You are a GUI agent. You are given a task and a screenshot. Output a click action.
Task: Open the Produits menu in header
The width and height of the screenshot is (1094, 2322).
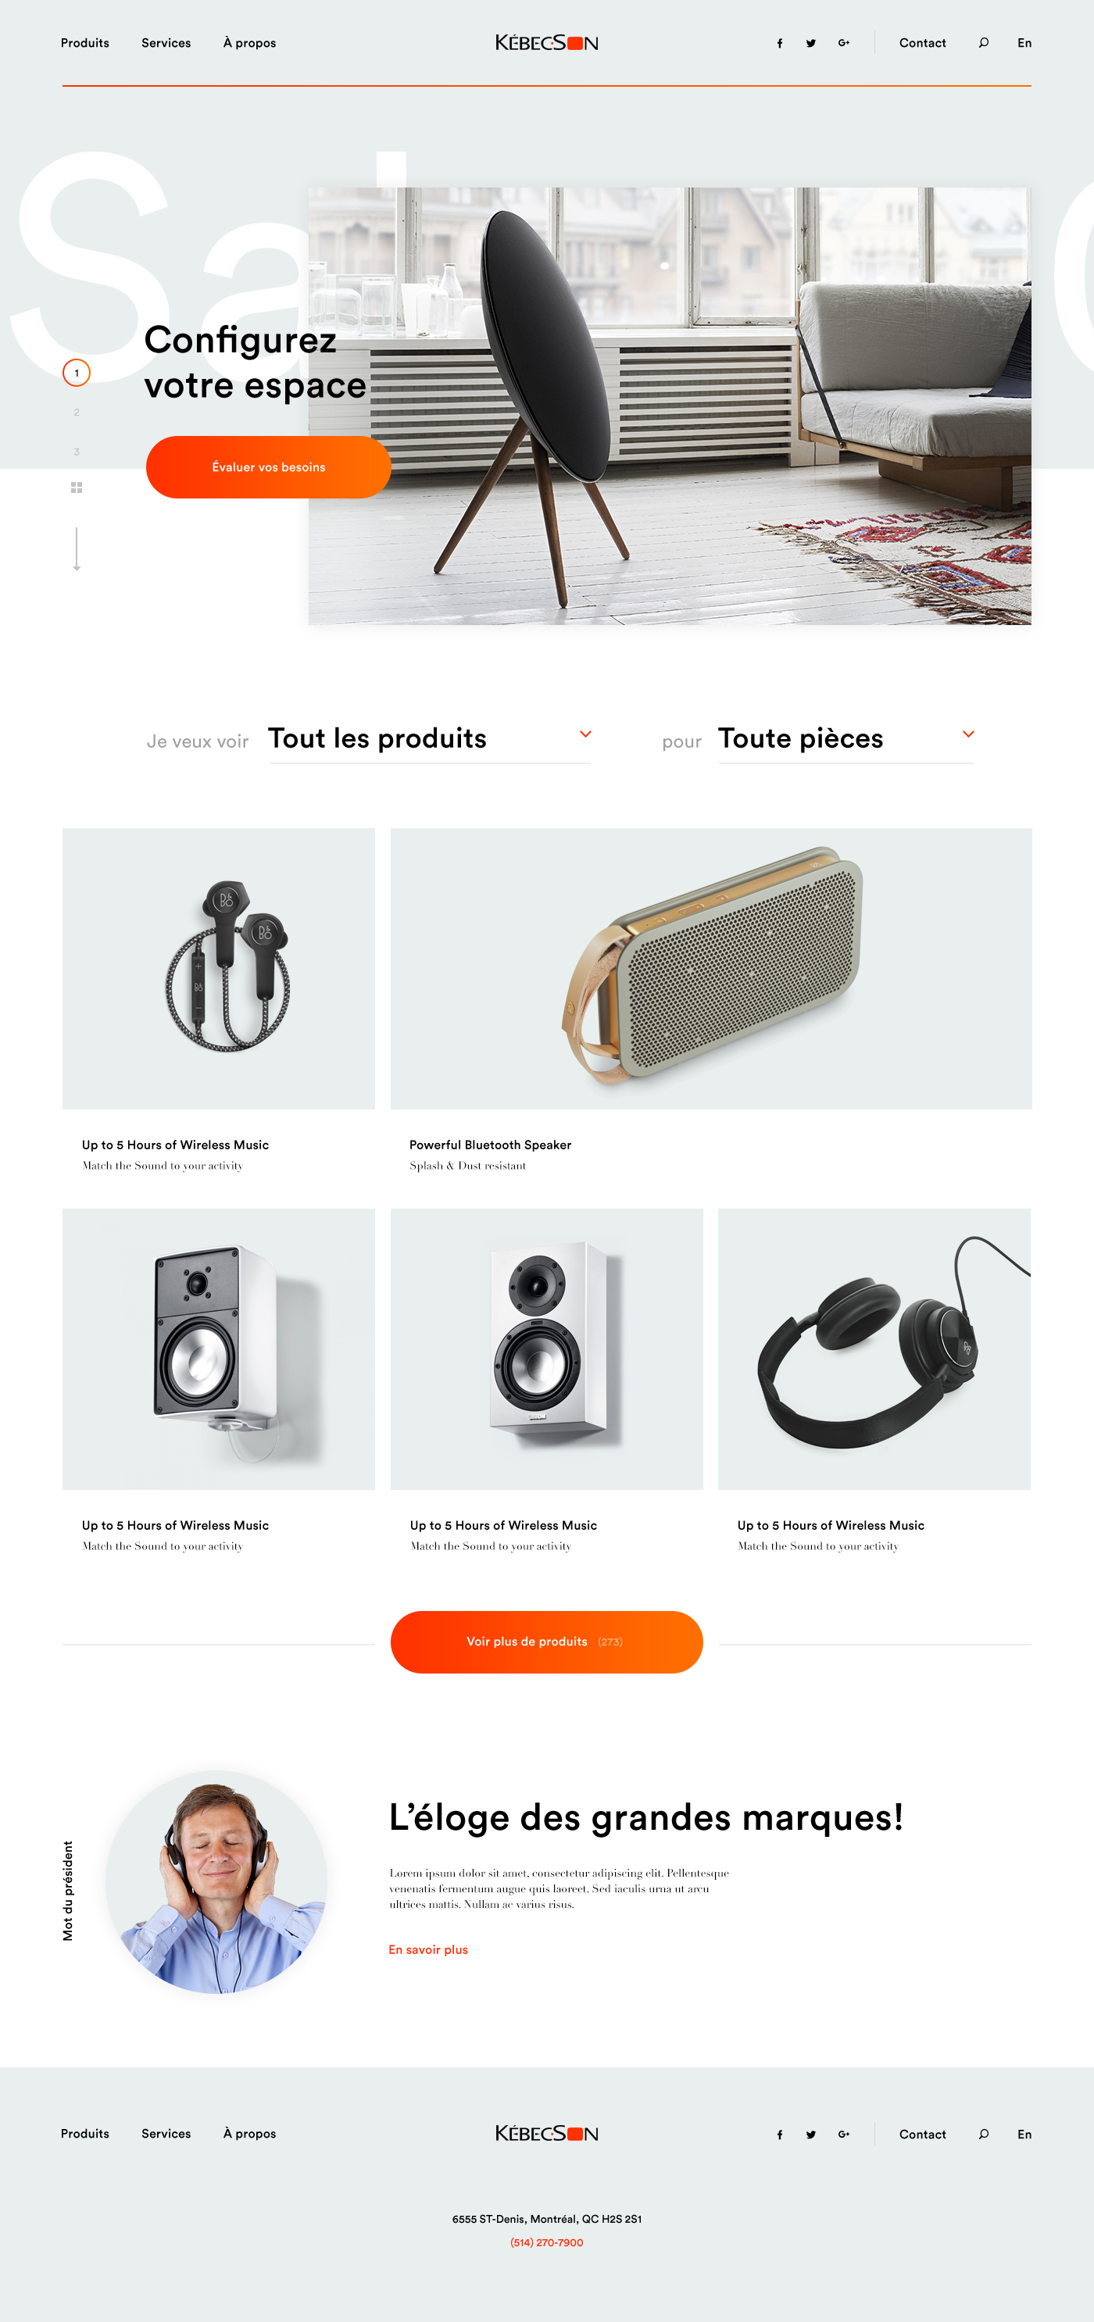tap(84, 42)
